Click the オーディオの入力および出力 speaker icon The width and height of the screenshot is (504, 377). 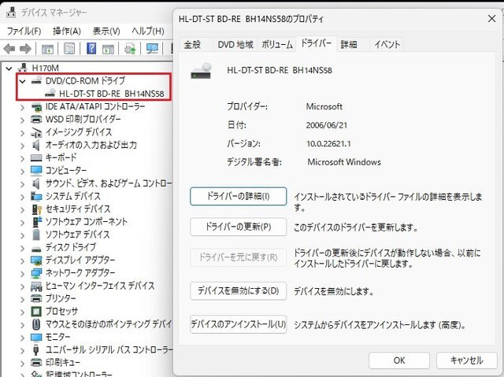(36, 145)
